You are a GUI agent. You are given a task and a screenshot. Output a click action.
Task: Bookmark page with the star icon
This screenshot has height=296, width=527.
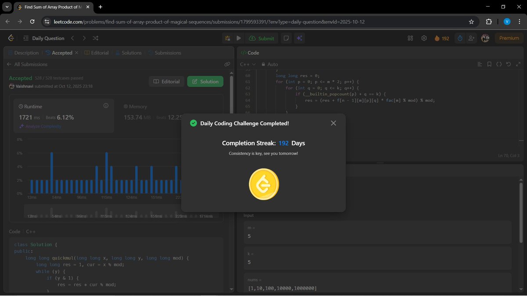[471, 21]
